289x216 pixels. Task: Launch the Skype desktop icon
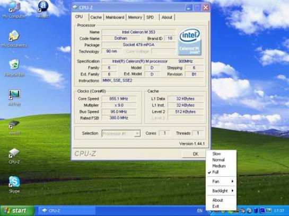point(14,185)
